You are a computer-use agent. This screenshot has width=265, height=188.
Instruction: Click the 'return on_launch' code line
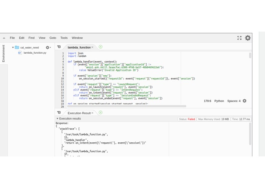116,87
